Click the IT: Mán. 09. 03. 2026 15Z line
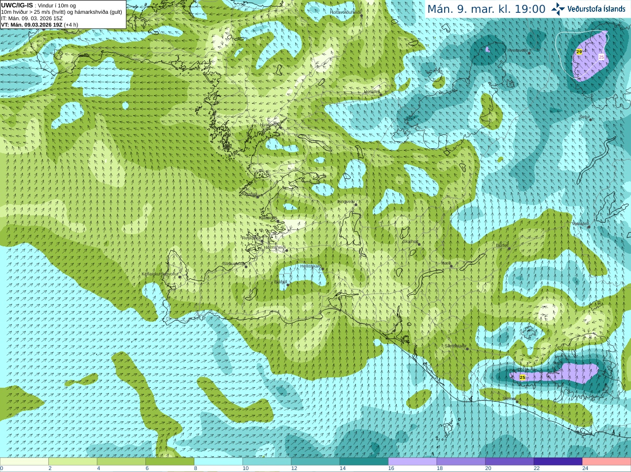Screen dimensions: 631x472 click(32, 18)
